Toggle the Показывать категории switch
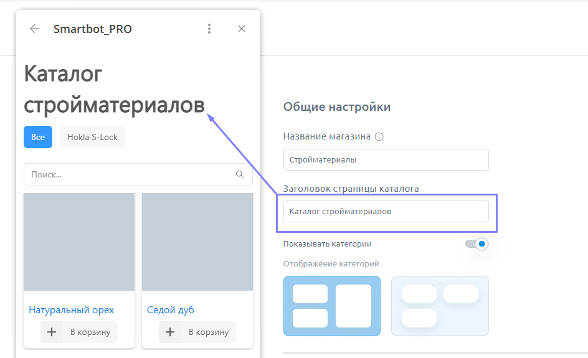 click(477, 244)
